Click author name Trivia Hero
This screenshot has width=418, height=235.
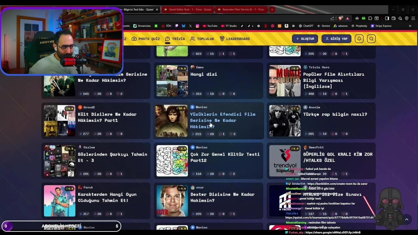pos(319,67)
